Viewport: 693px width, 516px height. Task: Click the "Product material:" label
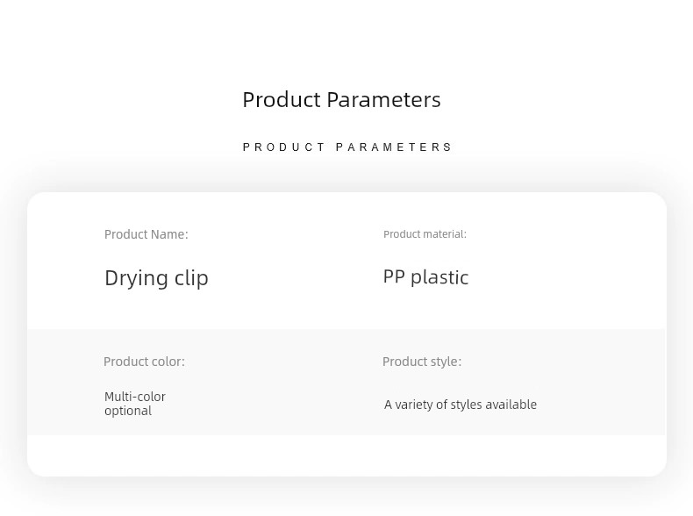click(425, 234)
